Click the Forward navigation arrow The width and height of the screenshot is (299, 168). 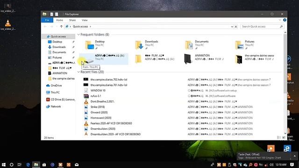pyautogui.click(x=51, y=27)
